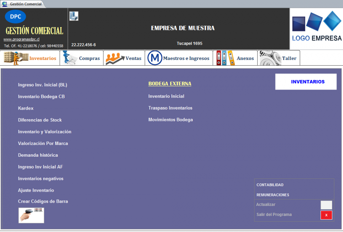Open the Taller tab
Viewport: 343px width, 232px height.
[x=279, y=58]
